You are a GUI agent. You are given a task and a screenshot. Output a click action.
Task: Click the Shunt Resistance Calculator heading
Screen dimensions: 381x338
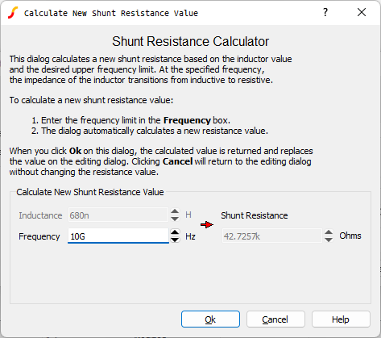(191, 41)
